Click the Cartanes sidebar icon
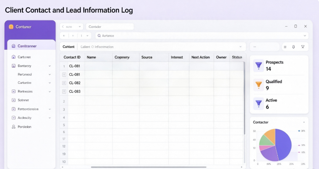319x169 pixels. 13,57
